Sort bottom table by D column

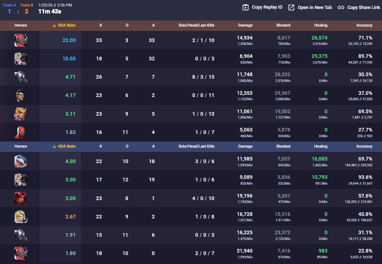coord(127,147)
